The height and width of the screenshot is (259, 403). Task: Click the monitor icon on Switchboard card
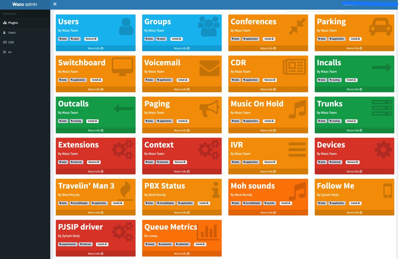pos(123,68)
